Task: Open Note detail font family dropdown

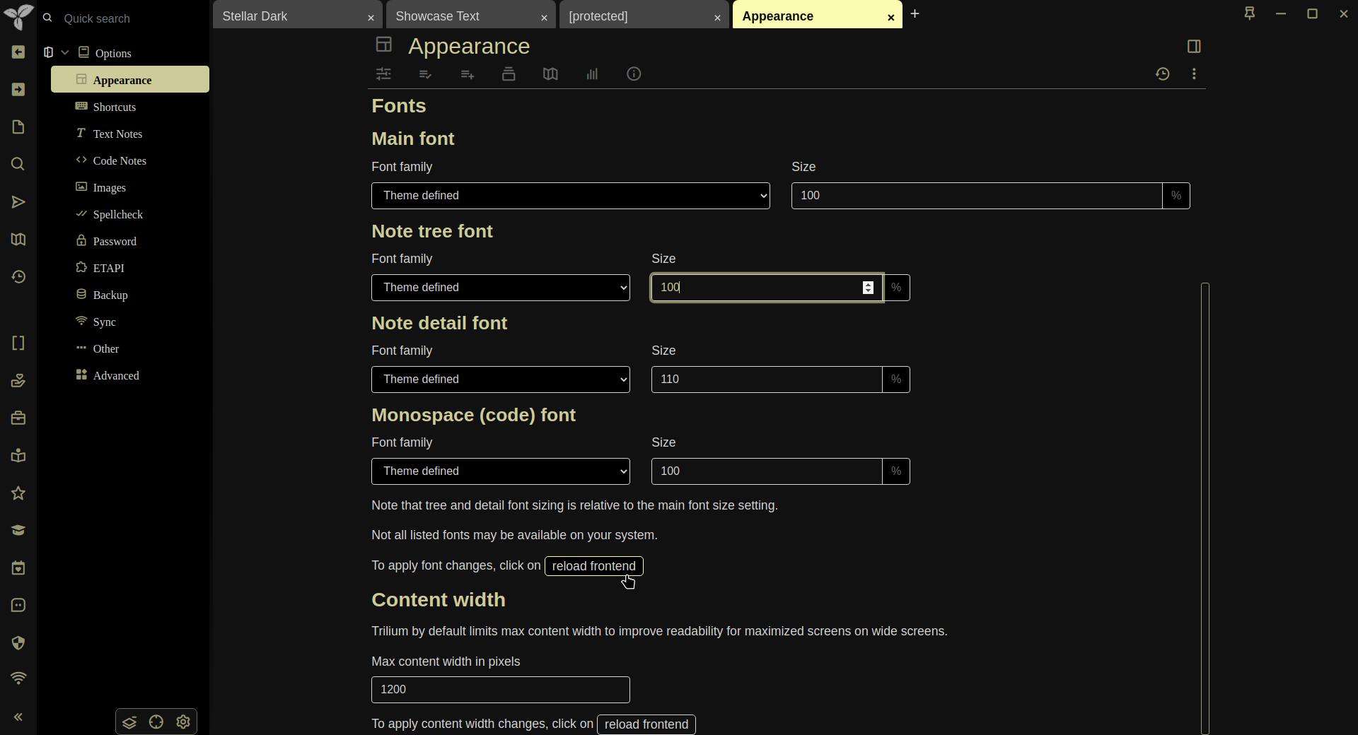Action: 501,380
